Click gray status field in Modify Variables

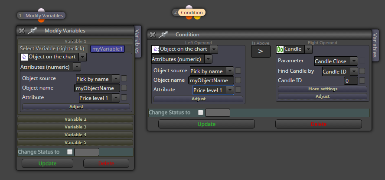(87, 152)
